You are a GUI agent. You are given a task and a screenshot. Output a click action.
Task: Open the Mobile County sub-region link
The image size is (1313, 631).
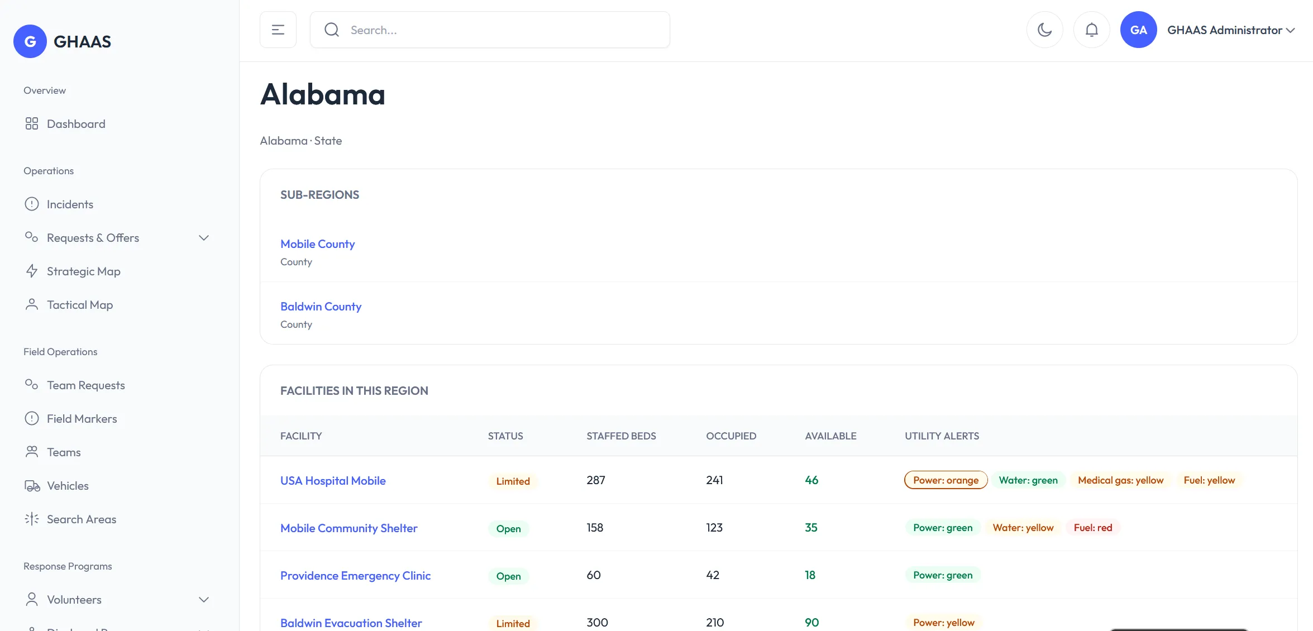pos(317,244)
